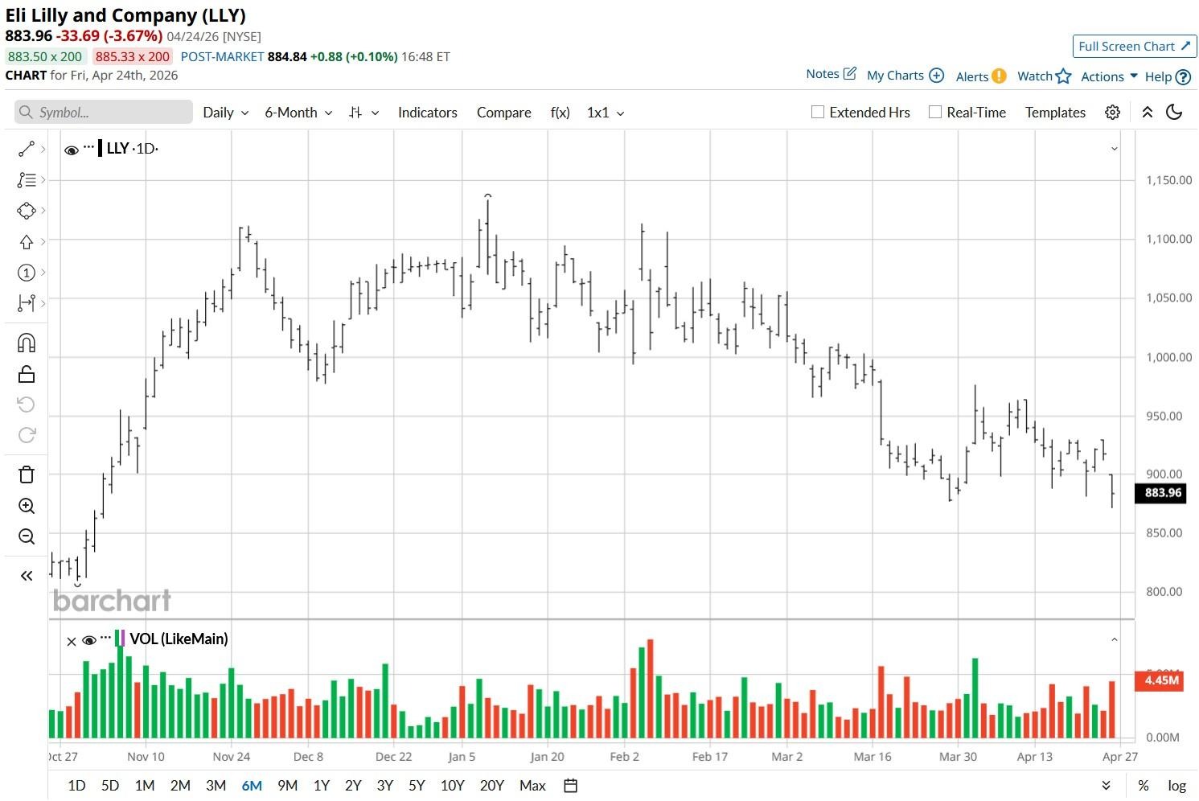Click the 4.45M volume label
The height and width of the screenshot is (801, 1199).
tap(1160, 680)
